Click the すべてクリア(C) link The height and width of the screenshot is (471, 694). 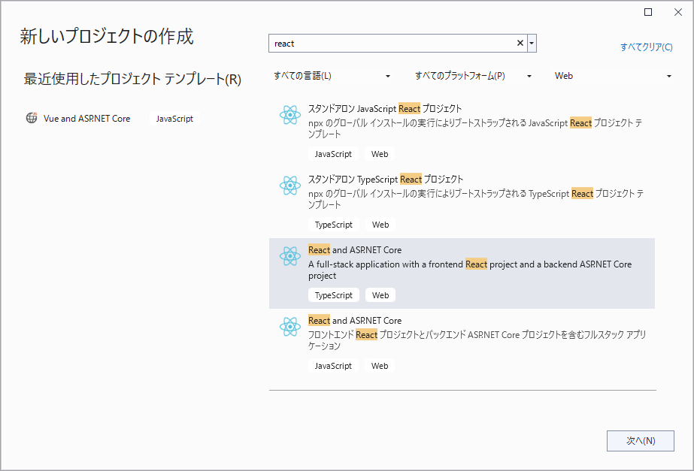pos(646,47)
